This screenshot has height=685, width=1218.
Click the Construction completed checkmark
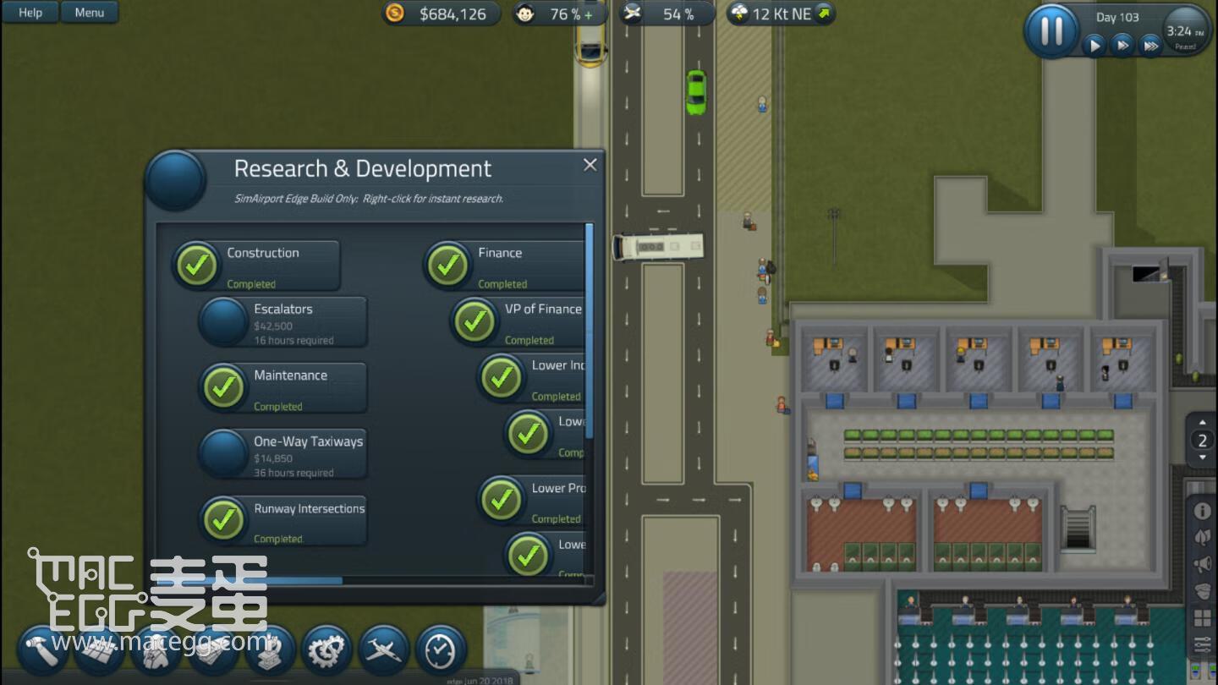click(x=197, y=266)
